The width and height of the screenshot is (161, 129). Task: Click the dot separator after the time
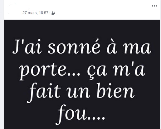tap(50, 13)
